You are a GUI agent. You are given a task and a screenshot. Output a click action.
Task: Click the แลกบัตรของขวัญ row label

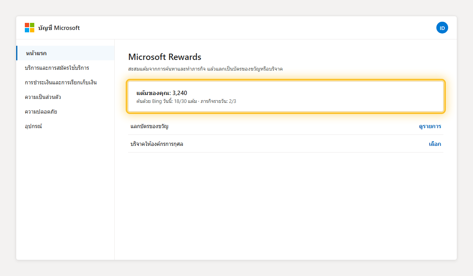[x=149, y=127]
